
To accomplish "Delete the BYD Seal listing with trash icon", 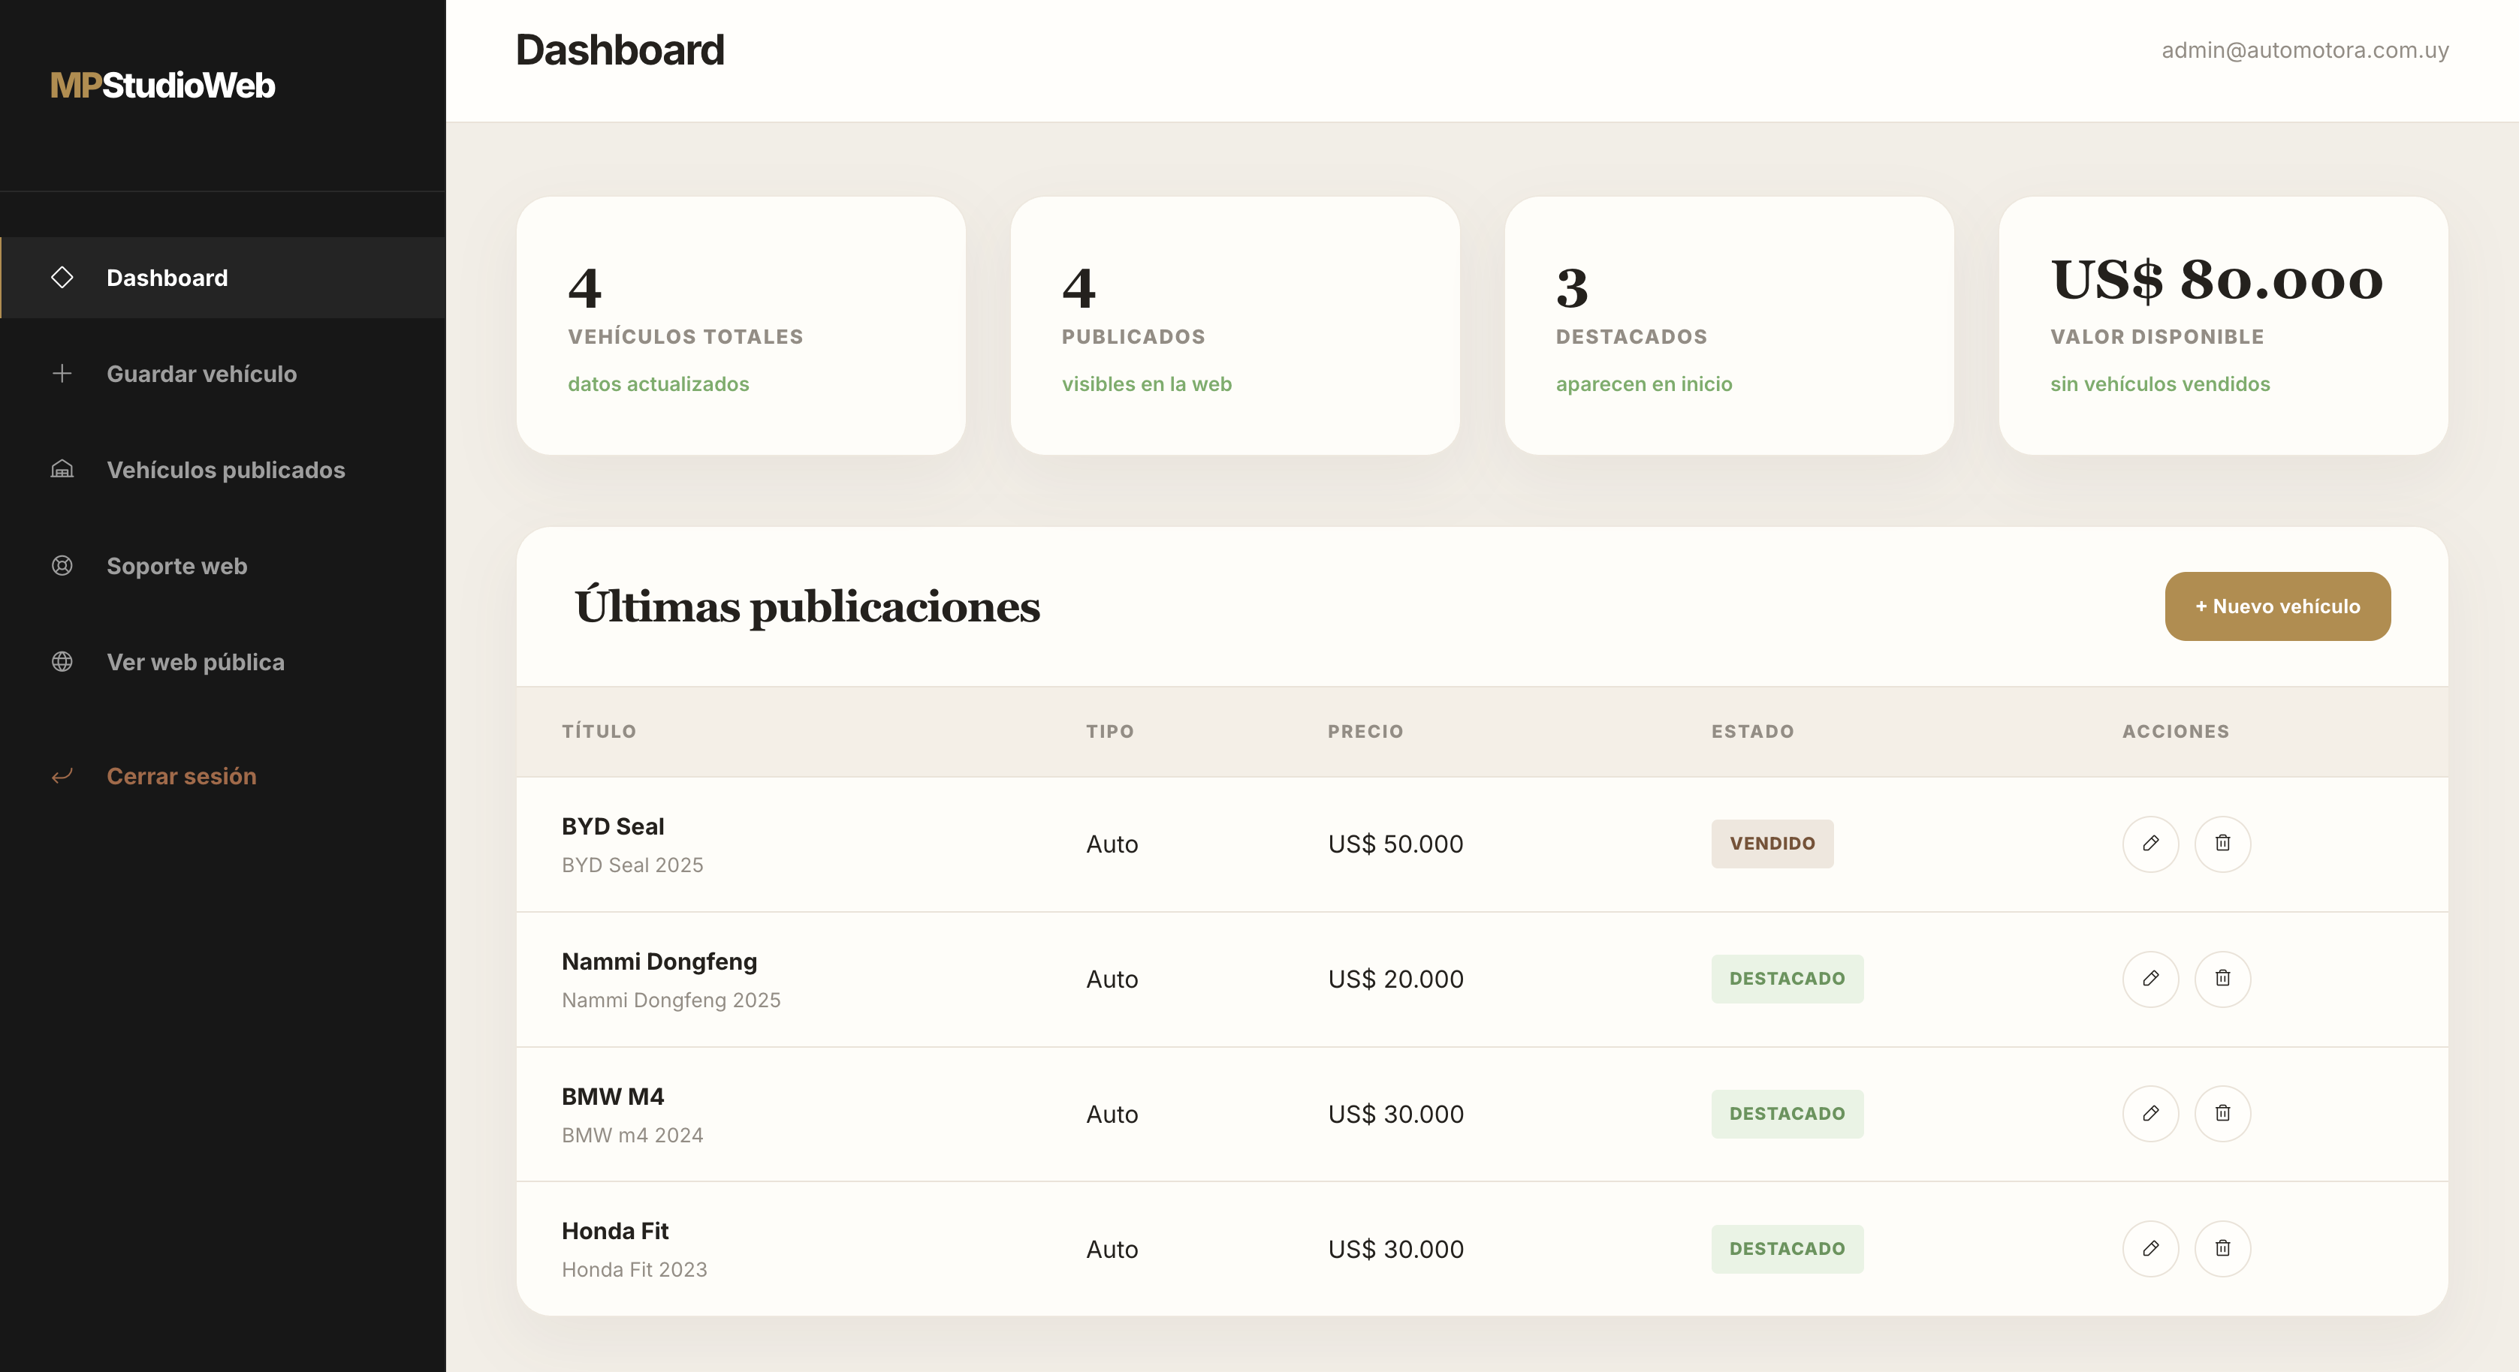I will point(2222,844).
